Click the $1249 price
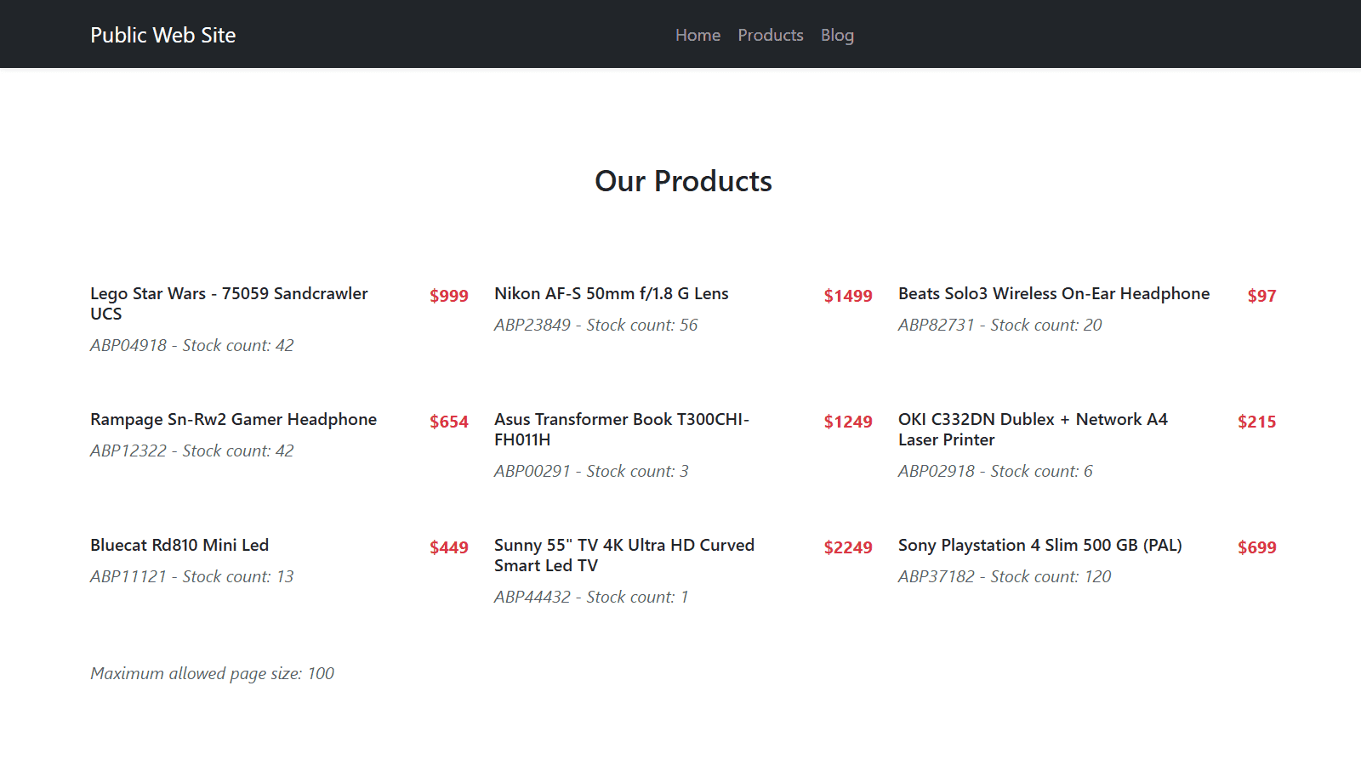Screen dimensions: 1361x765 [848, 422]
